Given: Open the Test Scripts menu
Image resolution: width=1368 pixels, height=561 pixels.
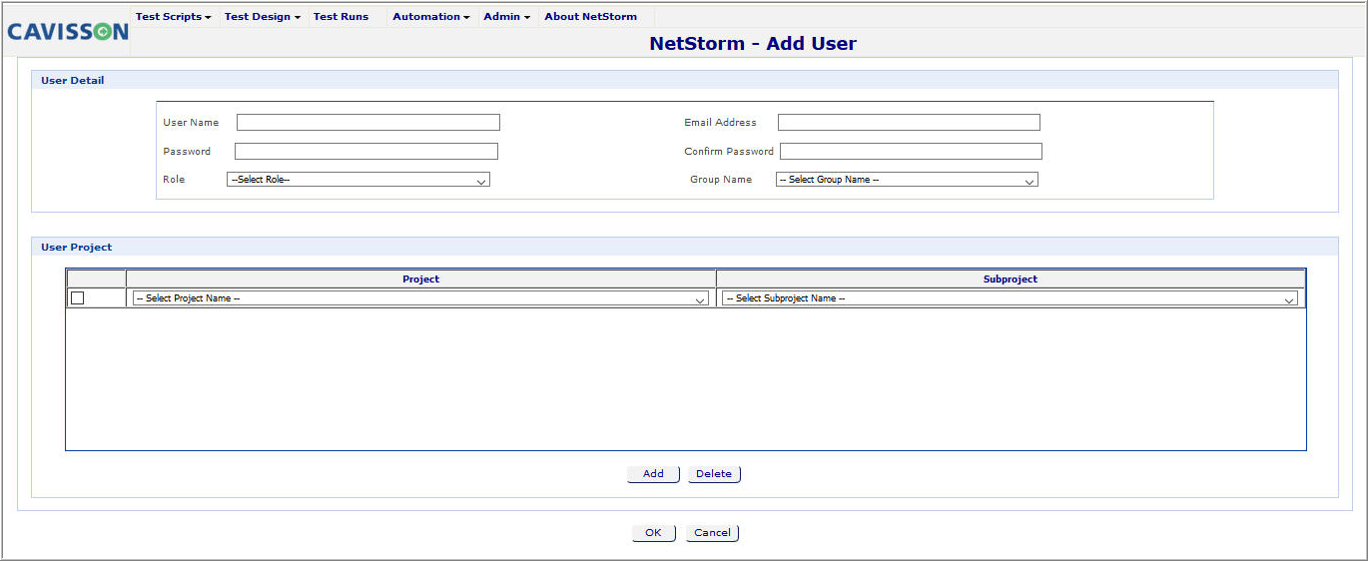Looking at the screenshot, I should pos(173,17).
